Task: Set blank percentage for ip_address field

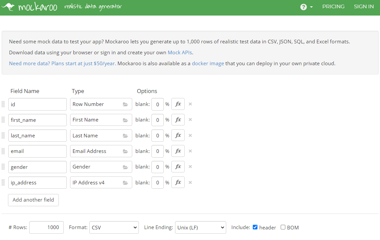Action: (x=157, y=182)
